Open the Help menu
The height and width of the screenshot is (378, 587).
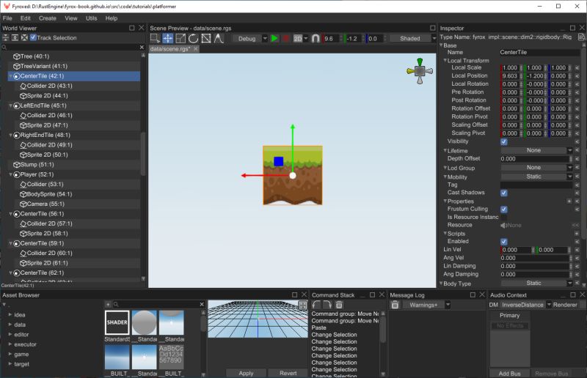pos(112,18)
